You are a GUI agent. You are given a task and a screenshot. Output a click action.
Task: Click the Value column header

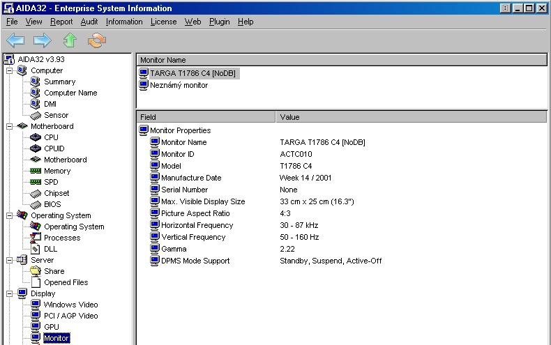(412, 117)
